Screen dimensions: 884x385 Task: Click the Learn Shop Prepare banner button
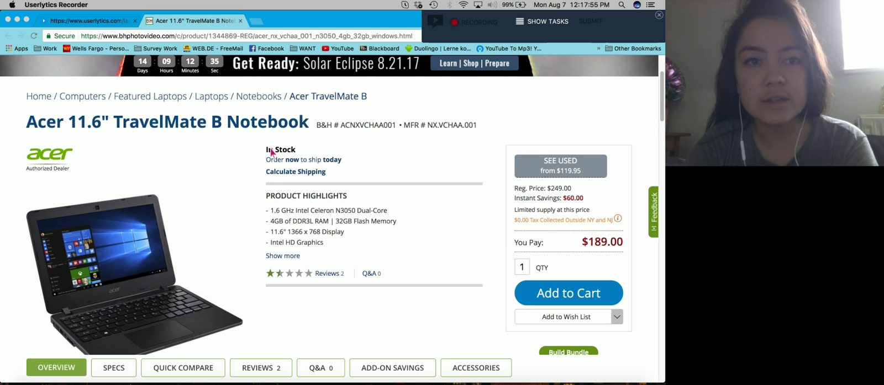coord(474,63)
